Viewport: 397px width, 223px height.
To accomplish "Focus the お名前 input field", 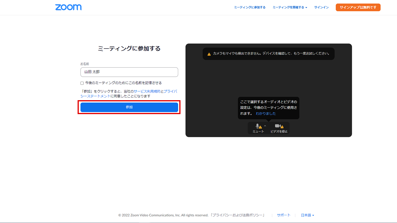I will [x=129, y=72].
